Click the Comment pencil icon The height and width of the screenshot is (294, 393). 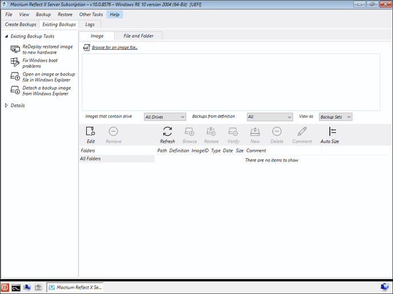tap(302, 131)
